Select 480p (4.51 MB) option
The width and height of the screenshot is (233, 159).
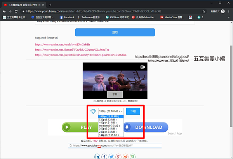pos(111,122)
